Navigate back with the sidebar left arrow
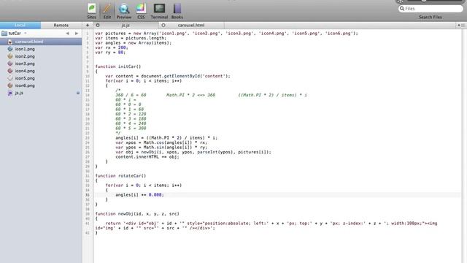This screenshot has width=467, height=263. pyautogui.click(x=68, y=34)
